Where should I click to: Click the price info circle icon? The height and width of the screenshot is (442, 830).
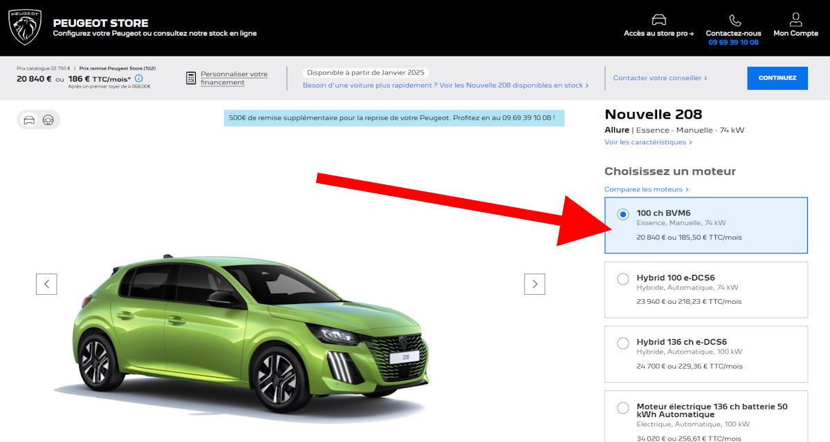click(138, 79)
